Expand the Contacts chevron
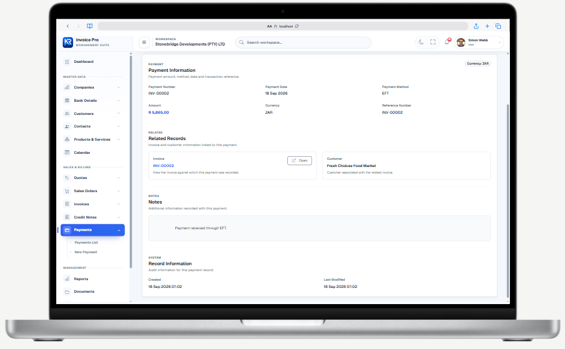Image resolution: width=565 pixels, height=349 pixels. (x=119, y=126)
